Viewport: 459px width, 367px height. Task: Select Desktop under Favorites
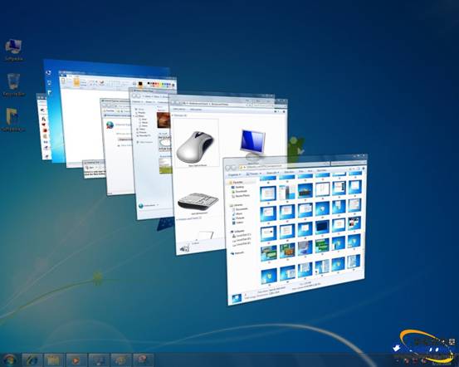(238, 187)
